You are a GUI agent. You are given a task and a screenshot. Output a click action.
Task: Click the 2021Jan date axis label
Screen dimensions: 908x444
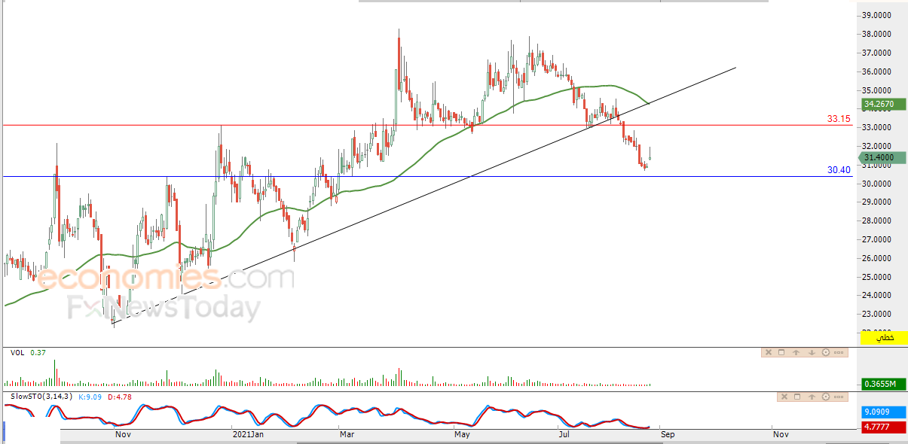248,434
